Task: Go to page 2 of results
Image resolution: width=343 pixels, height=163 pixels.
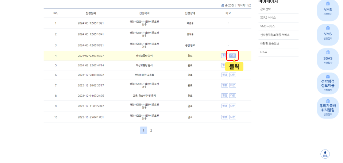Action: click(151, 130)
